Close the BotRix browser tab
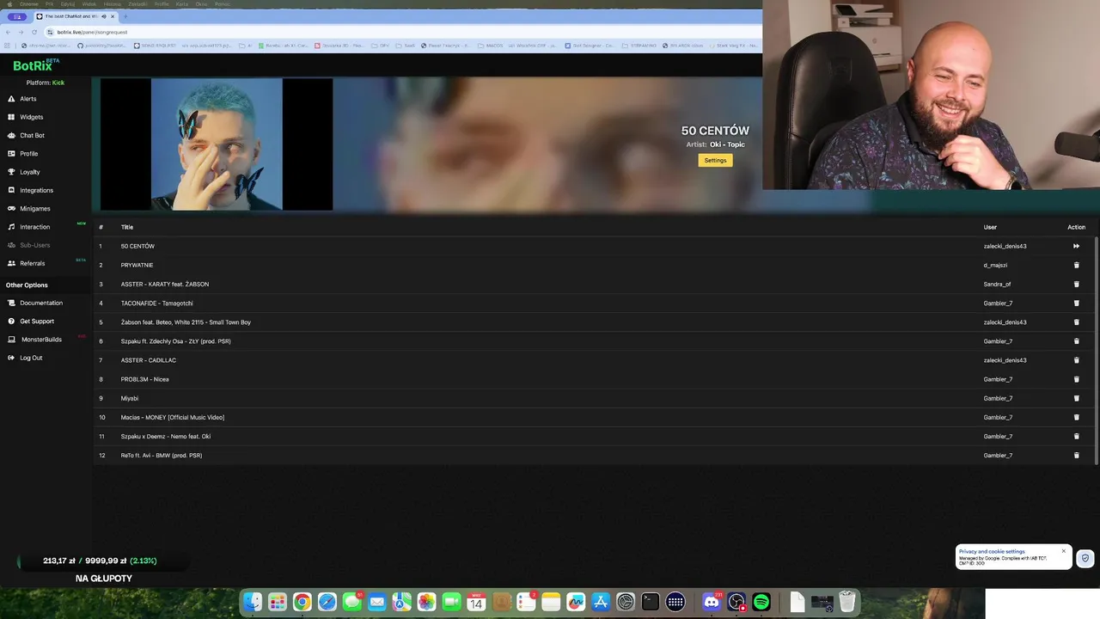 coord(112,16)
